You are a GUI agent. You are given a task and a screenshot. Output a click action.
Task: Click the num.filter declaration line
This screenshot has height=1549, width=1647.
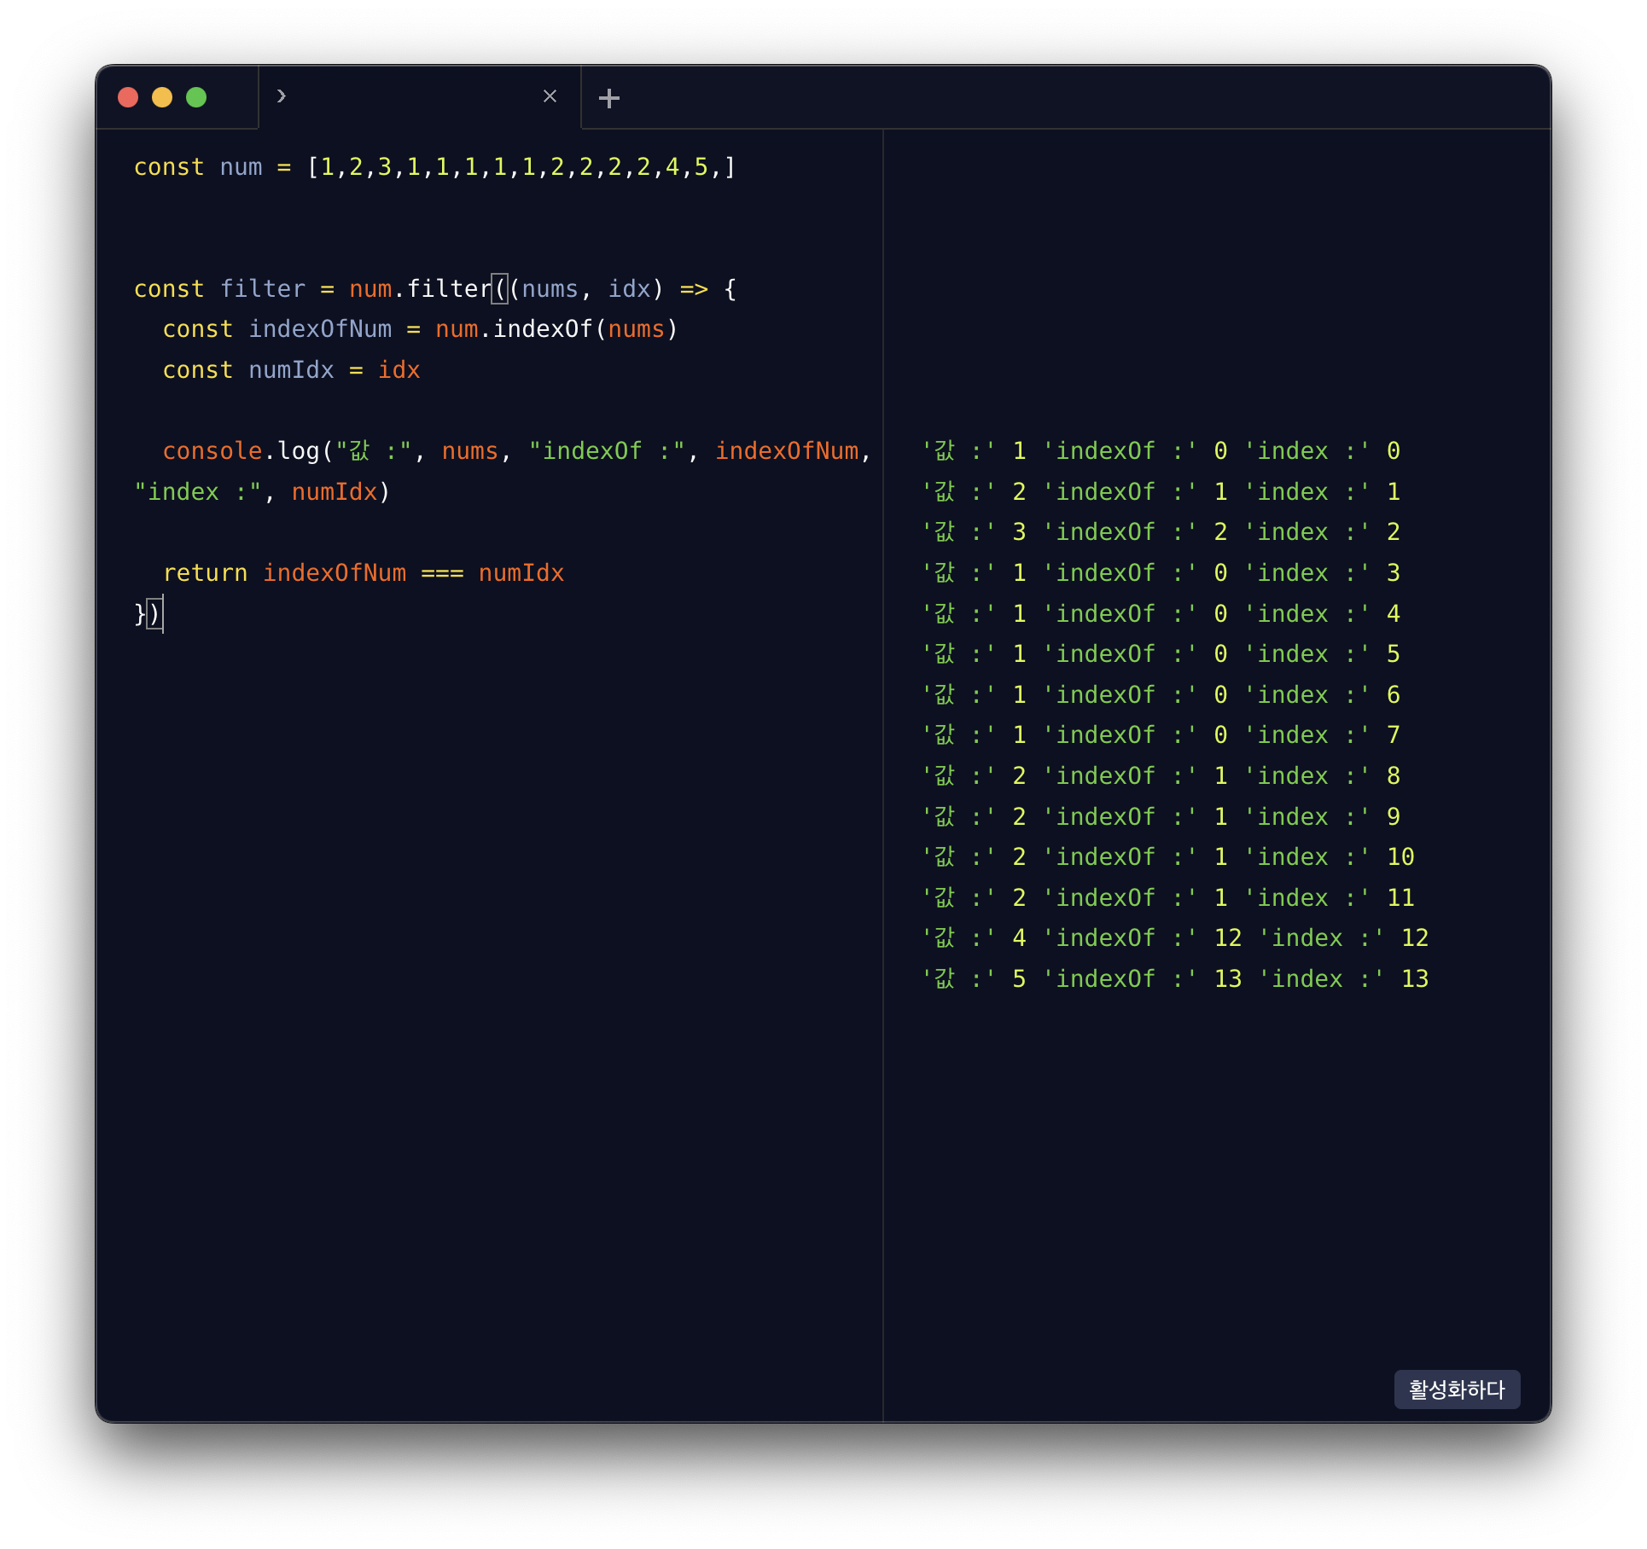tap(434, 289)
